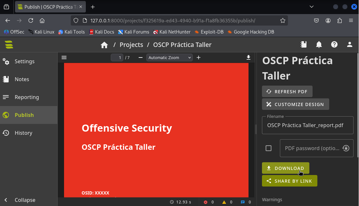Open the notes notebook icon in the top bar

(x=304, y=44)
